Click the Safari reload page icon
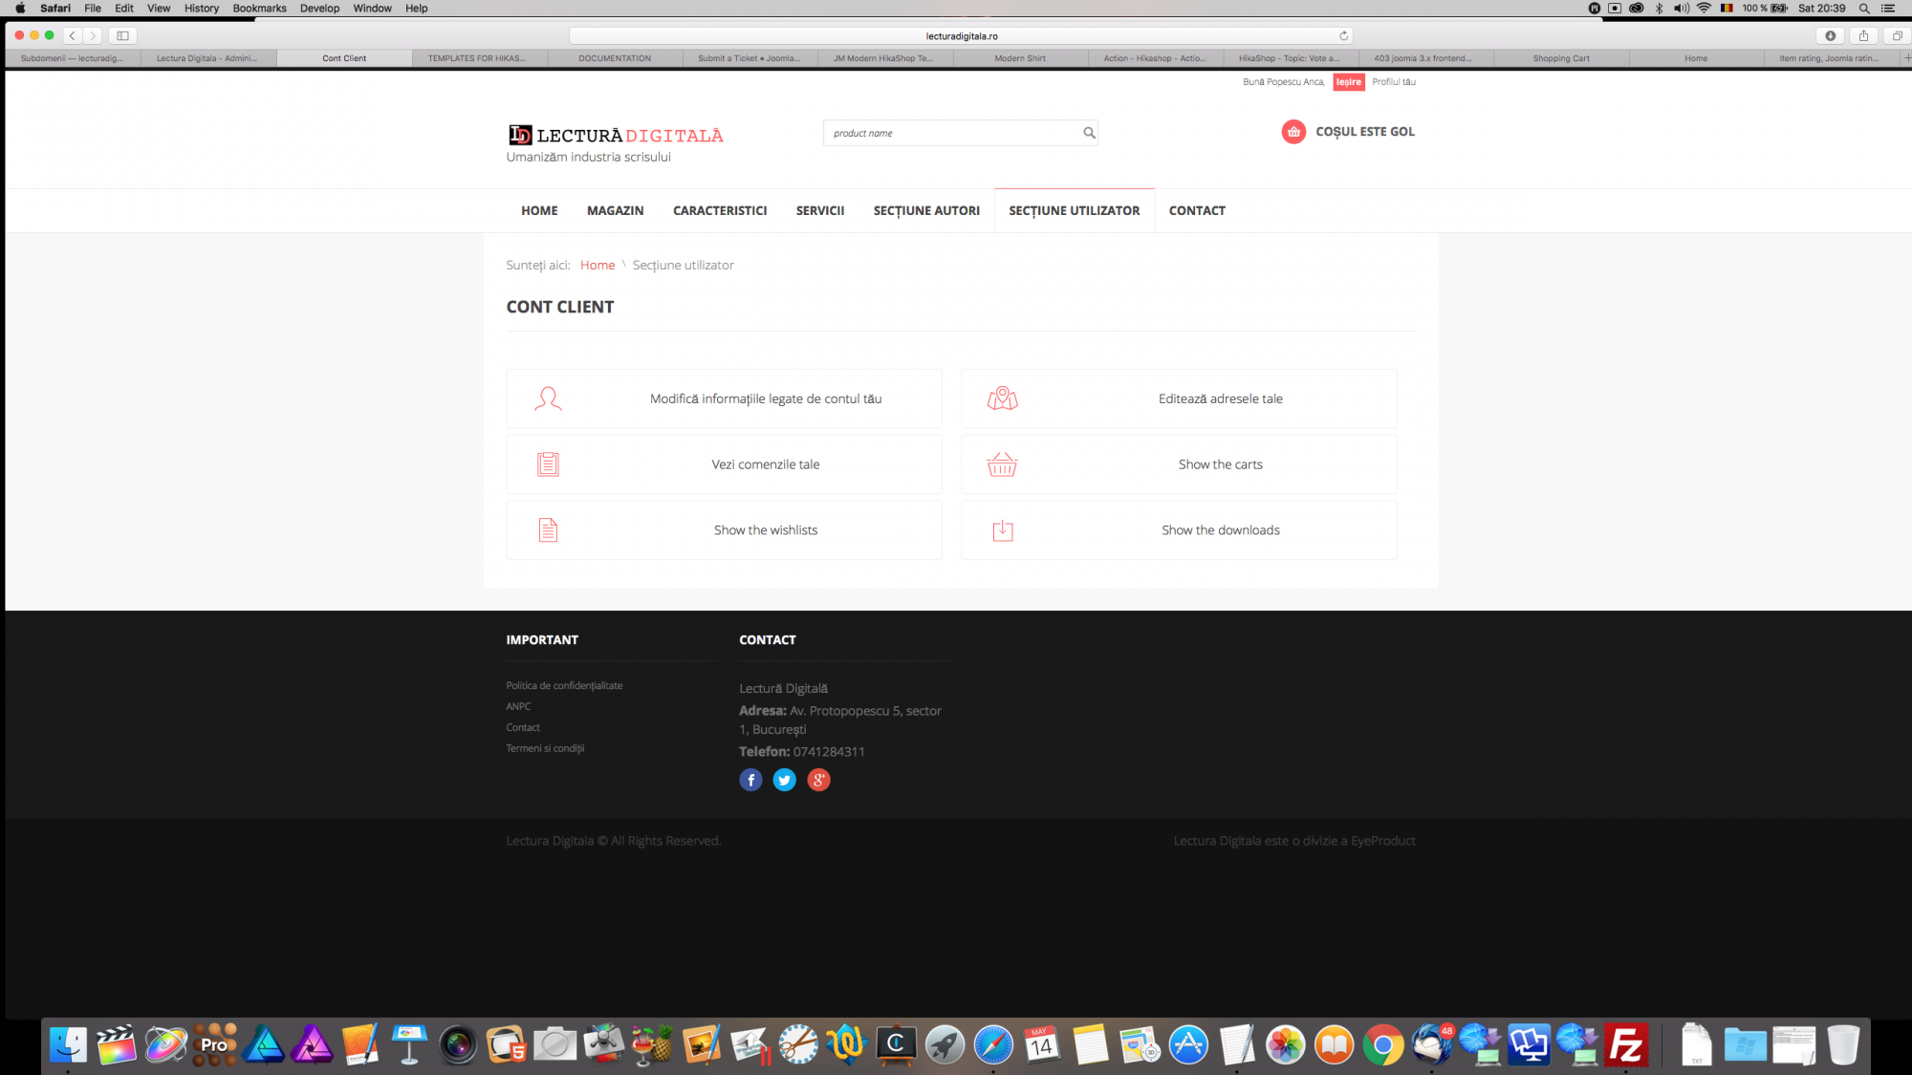1912x1075 pixels. click(x=1343, y=36)
